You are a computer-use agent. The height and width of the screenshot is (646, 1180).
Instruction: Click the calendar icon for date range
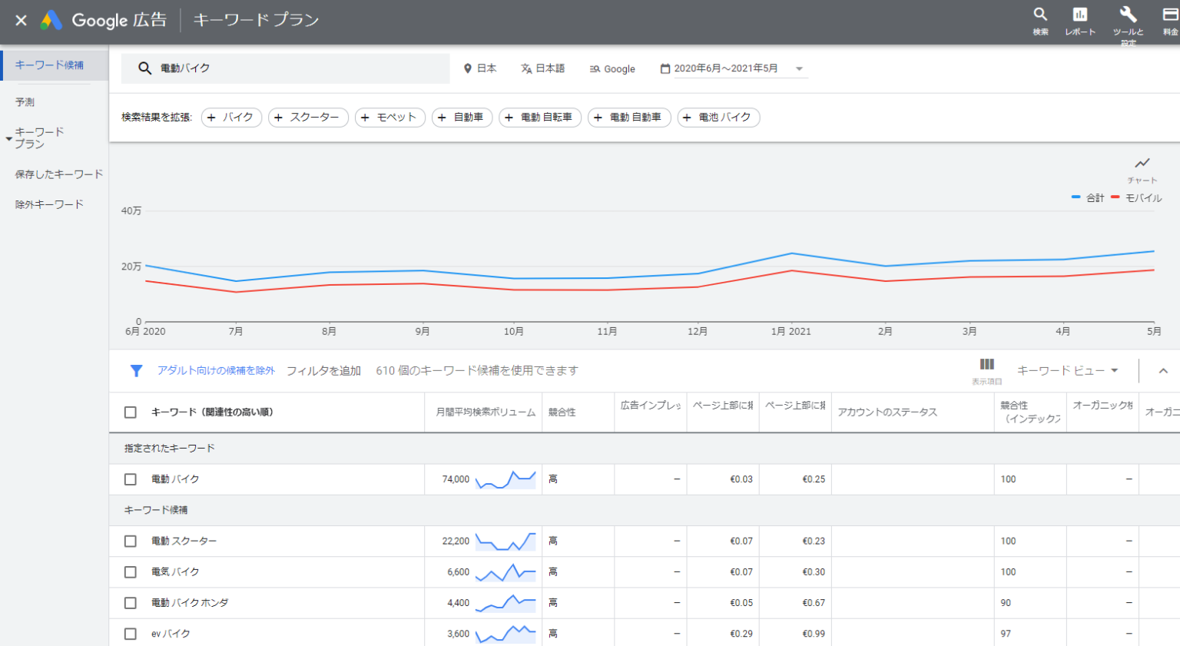tap(665, 68)
